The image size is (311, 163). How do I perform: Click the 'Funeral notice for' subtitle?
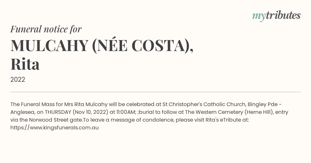(x=46, y=29)
